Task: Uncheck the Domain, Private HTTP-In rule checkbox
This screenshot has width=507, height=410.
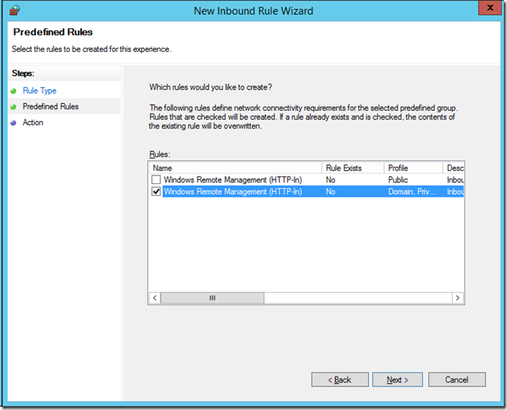Action: coord(156,191)
